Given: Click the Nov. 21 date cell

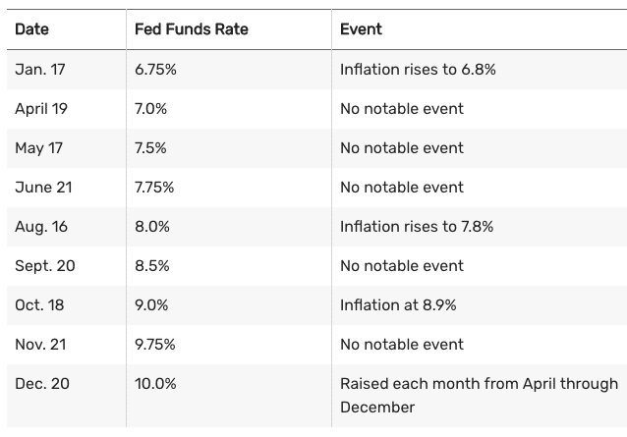Looking at the screenshot, I should (41, 345).
